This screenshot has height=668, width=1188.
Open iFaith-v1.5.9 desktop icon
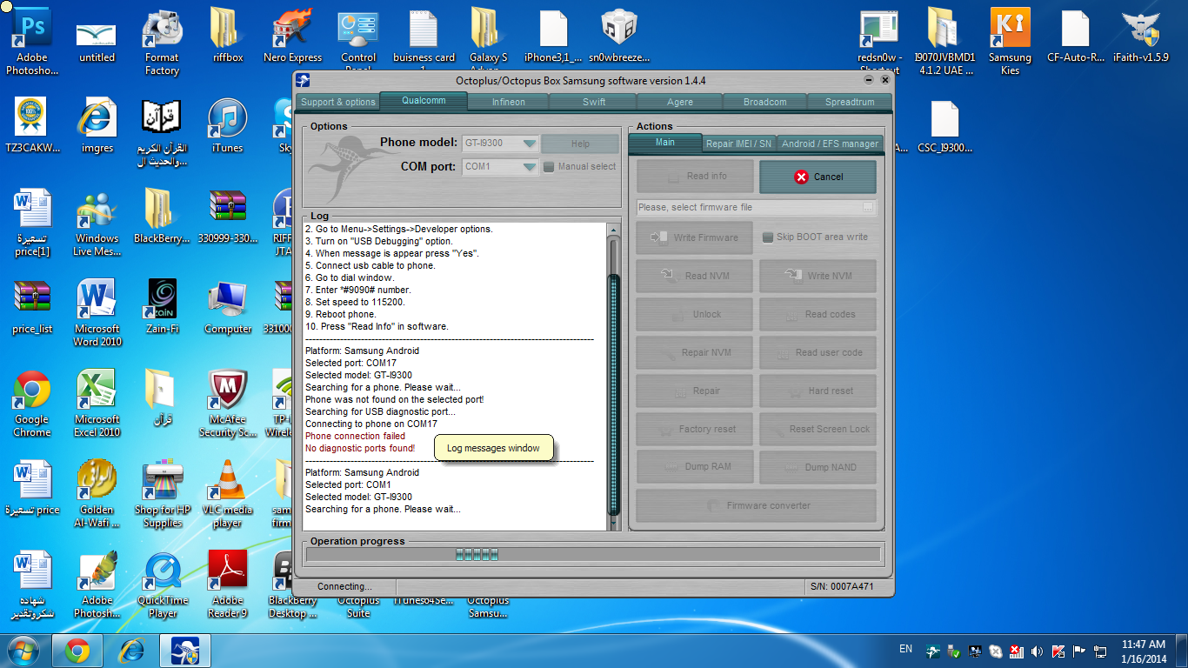pyautogui.click(x=1140, y=37)
